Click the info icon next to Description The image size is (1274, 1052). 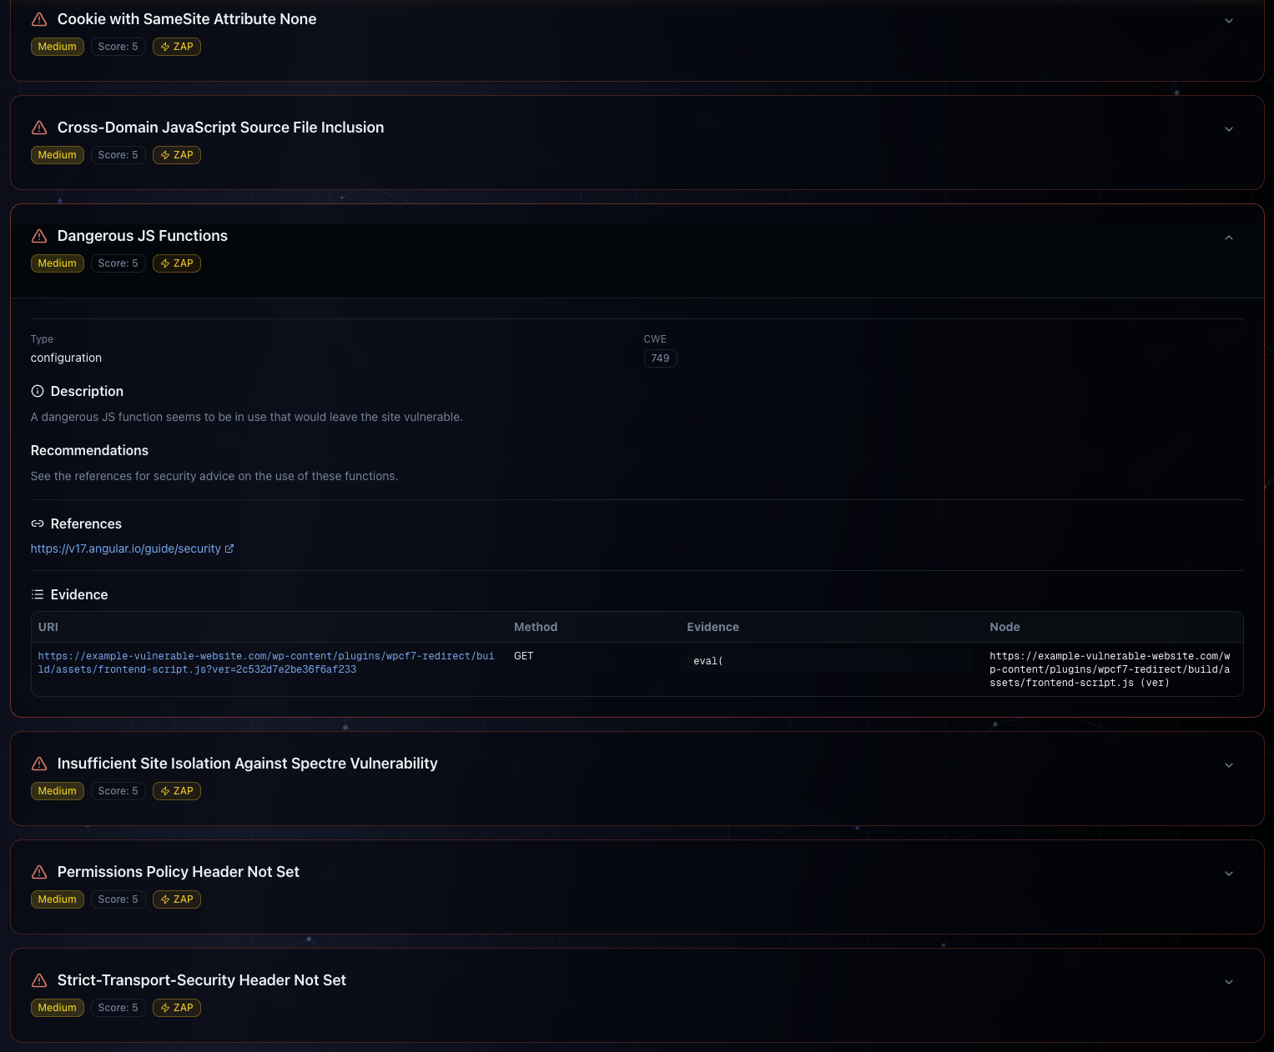coord(38,391)
